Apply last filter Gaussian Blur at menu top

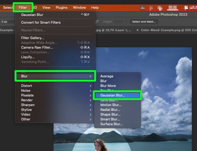(x=55, y=15)
